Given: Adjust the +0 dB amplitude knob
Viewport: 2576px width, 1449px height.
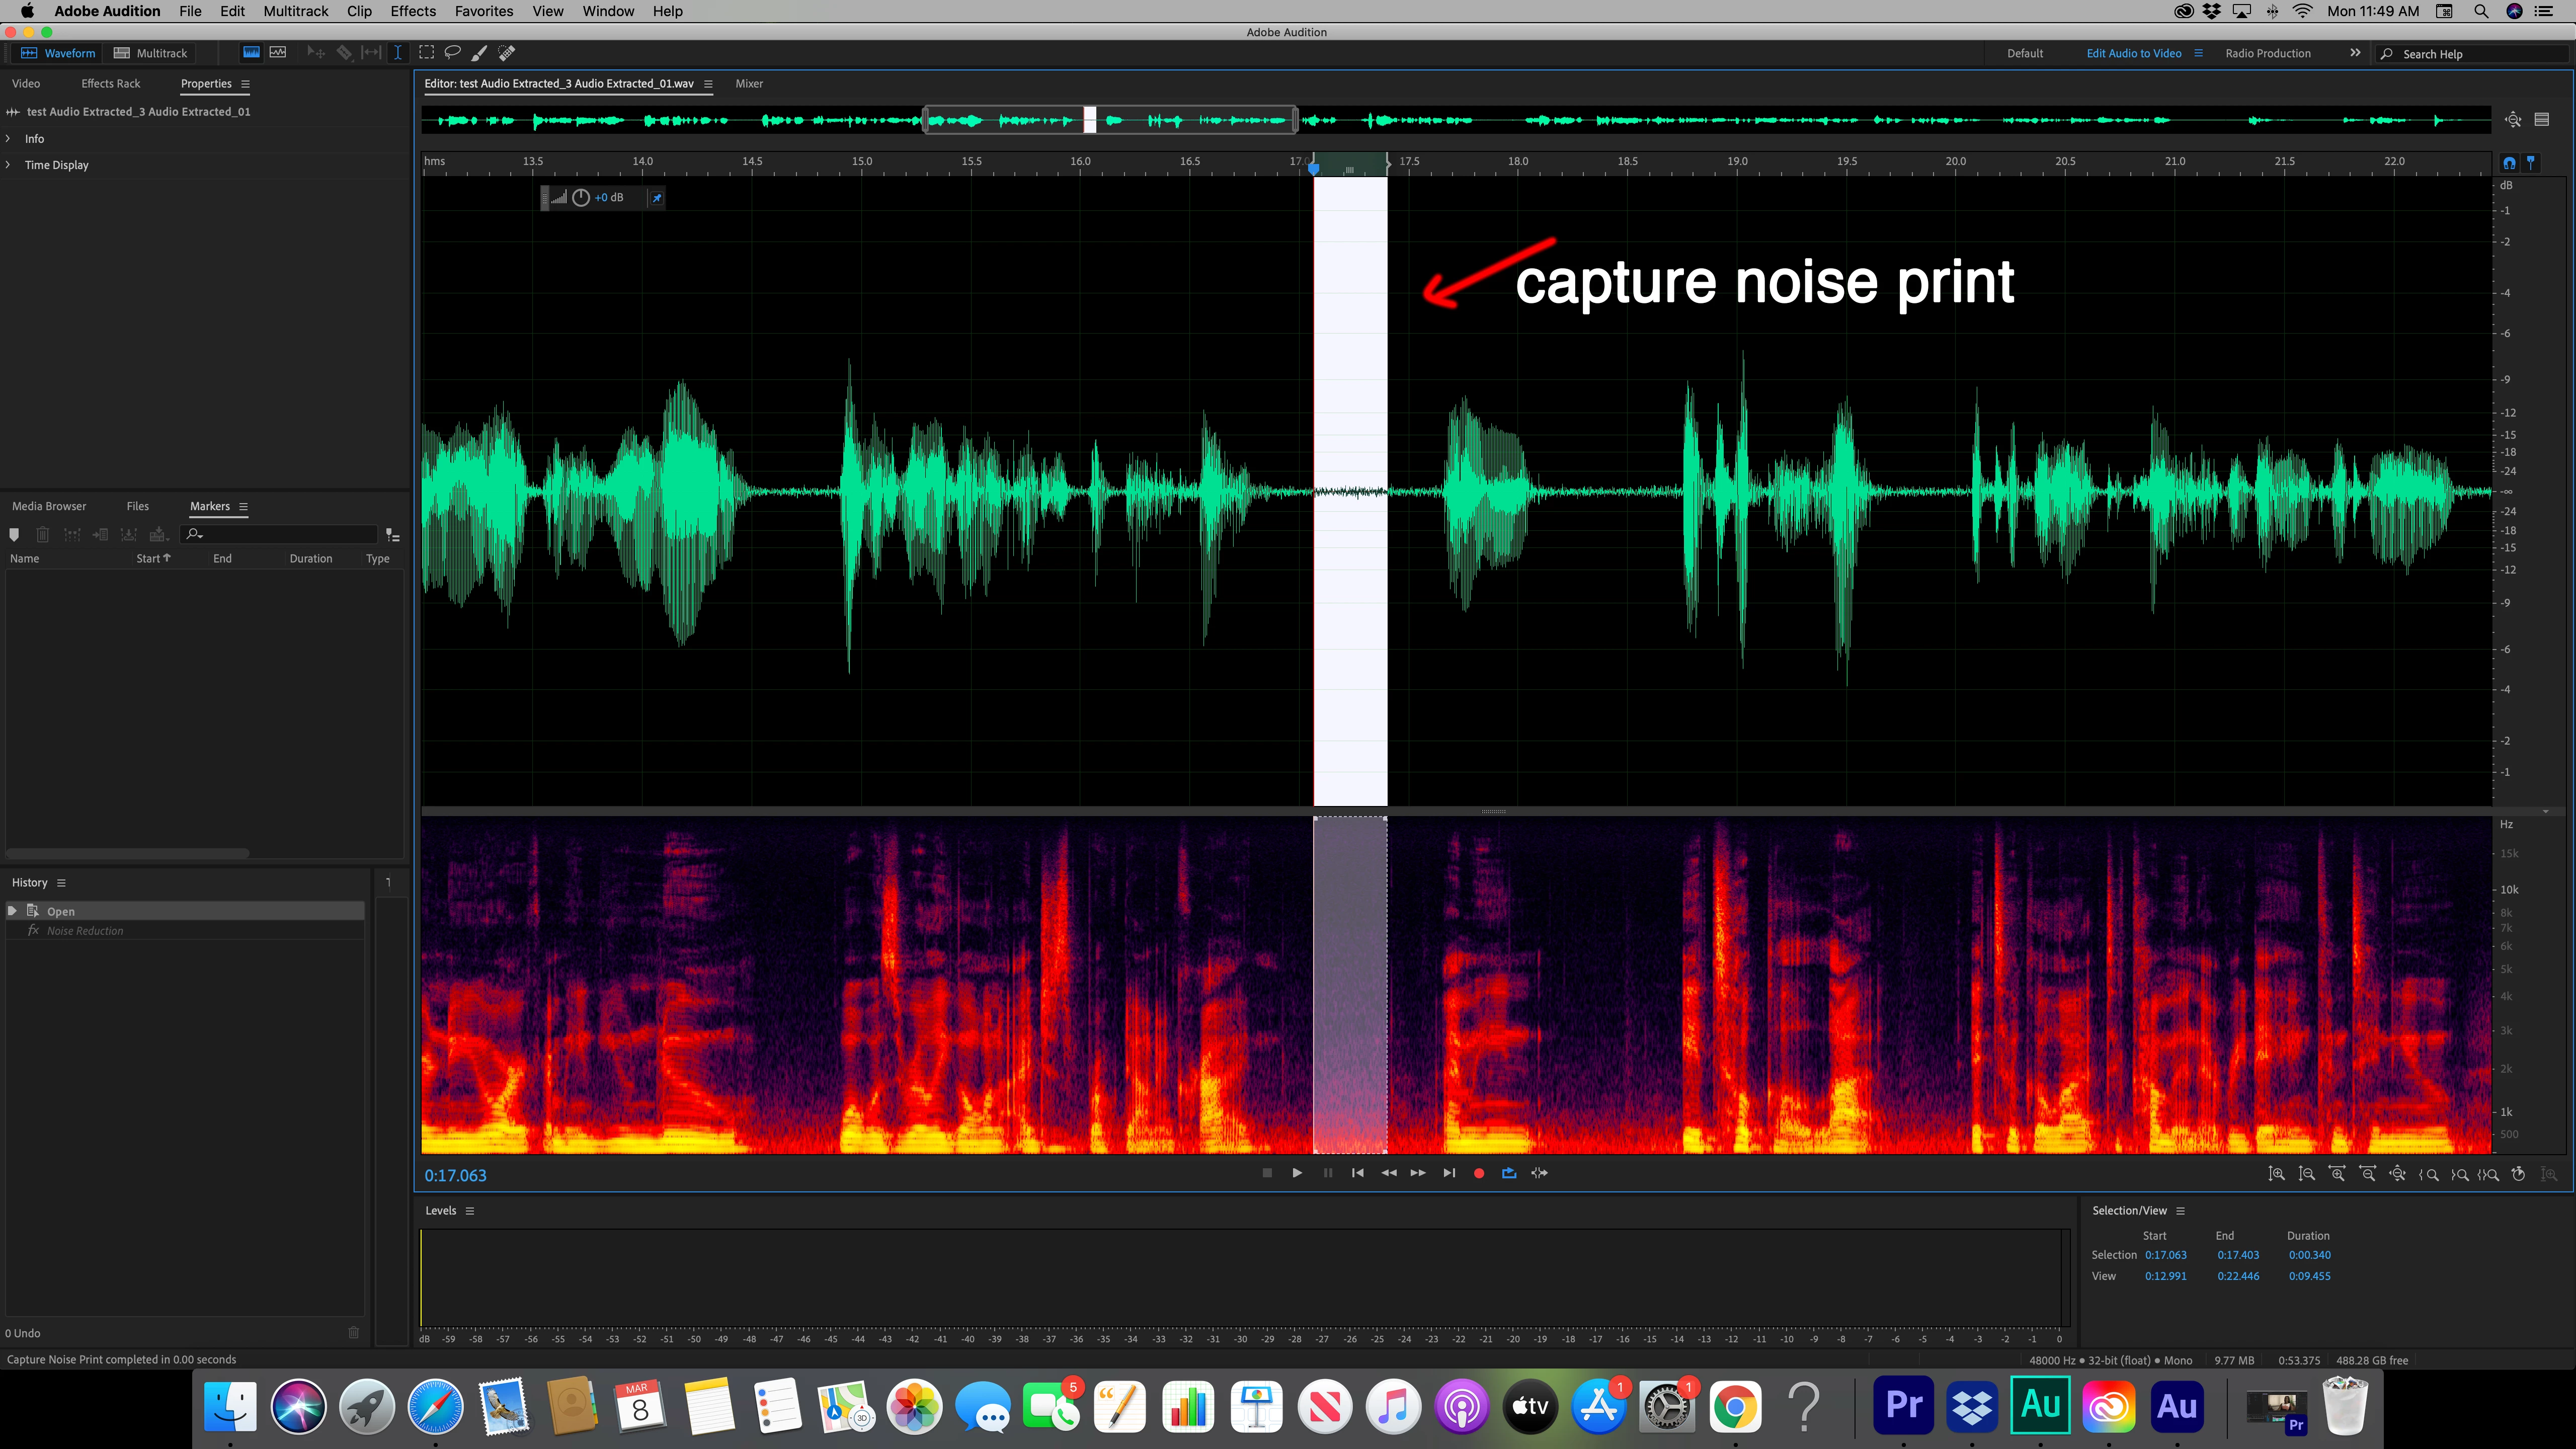Looking at the screenshot, I should coord(581,198).
